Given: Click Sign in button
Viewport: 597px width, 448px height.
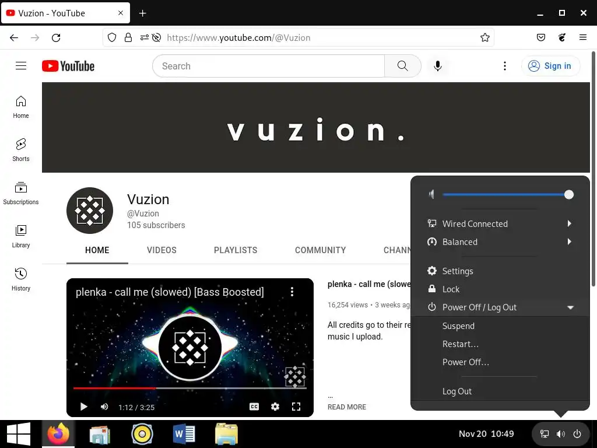Looking at the screenshot, I should (550, 66).
